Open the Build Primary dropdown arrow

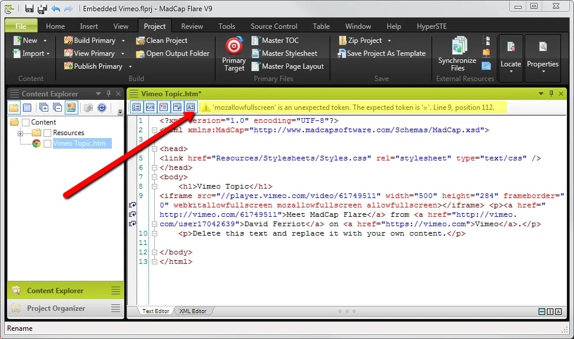(123, 41)
